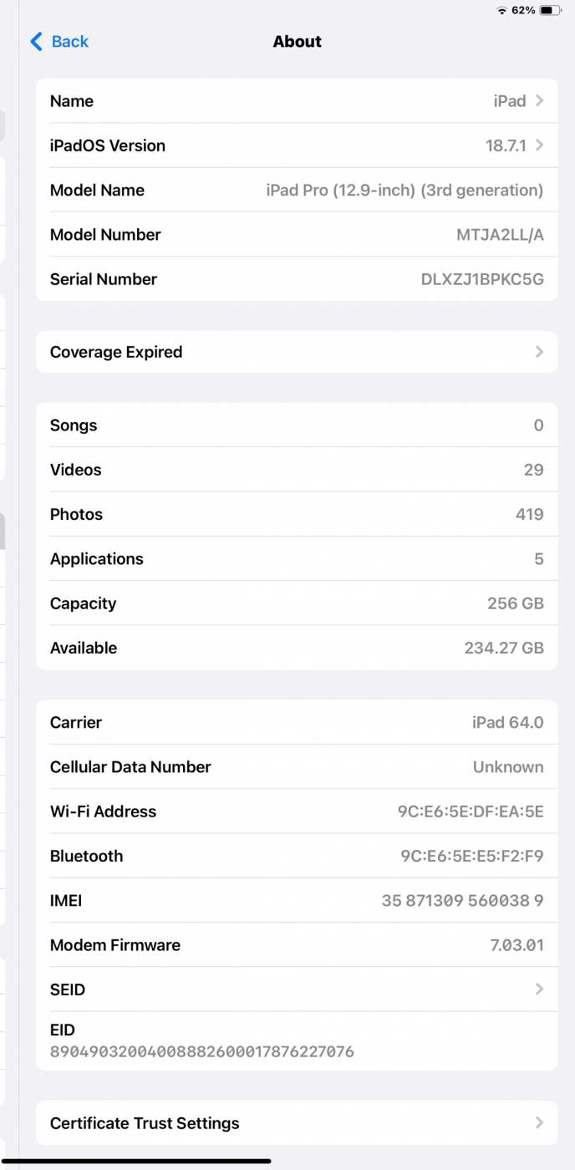Expand the SEID row chevron
The width and height of the screenshot is (575, 1170).
540,989
